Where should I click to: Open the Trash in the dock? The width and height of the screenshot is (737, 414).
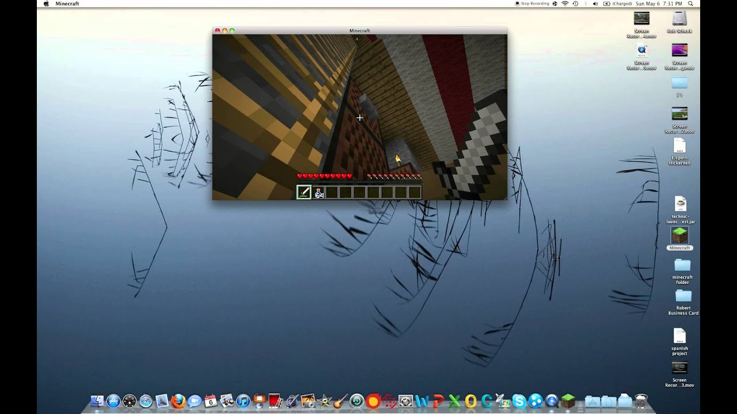pos(641,401)
